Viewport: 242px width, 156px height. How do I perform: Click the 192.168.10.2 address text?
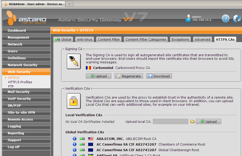202,20
